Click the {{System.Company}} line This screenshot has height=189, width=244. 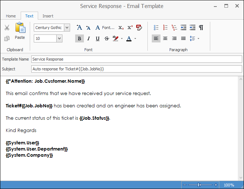[29, 155]
